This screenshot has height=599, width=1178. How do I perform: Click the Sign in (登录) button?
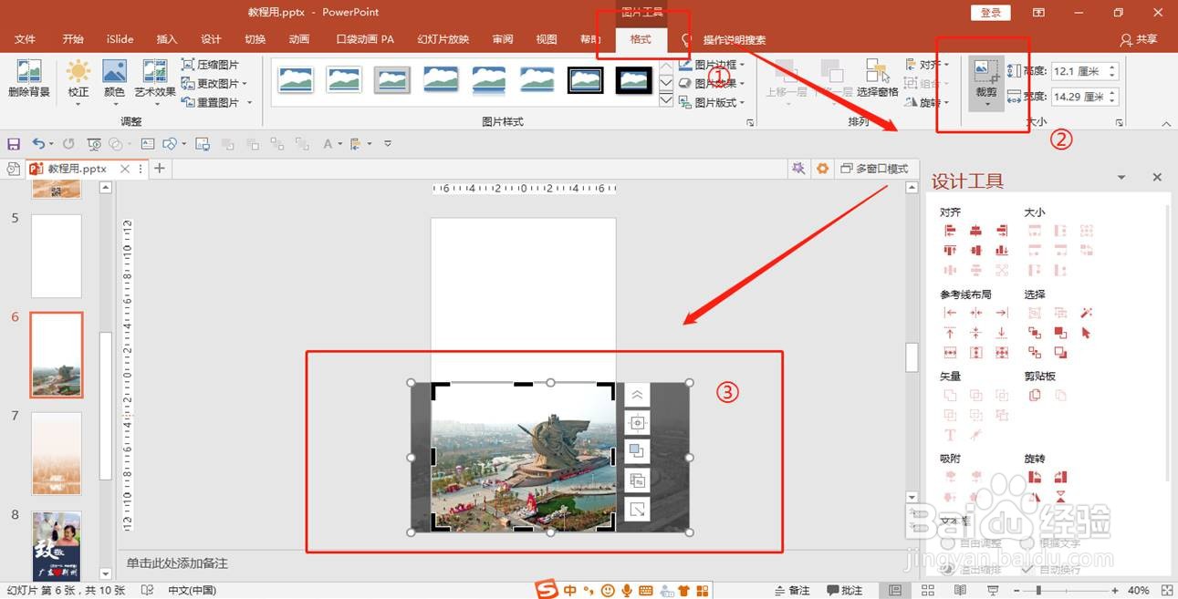click(991, 13)
